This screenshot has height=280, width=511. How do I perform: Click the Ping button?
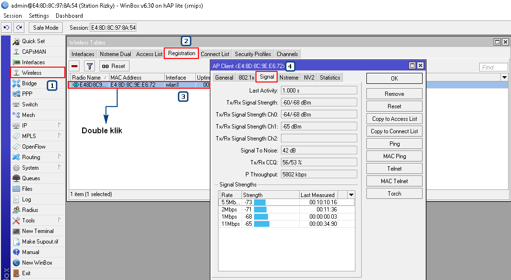pos(394,144)
